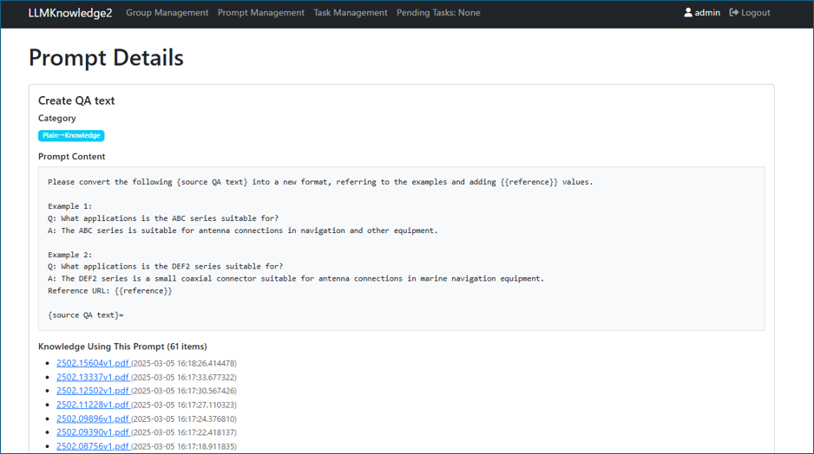Click the Create QA text title
Viewport: 814px width, 454px height.
(x=76, y=101)
